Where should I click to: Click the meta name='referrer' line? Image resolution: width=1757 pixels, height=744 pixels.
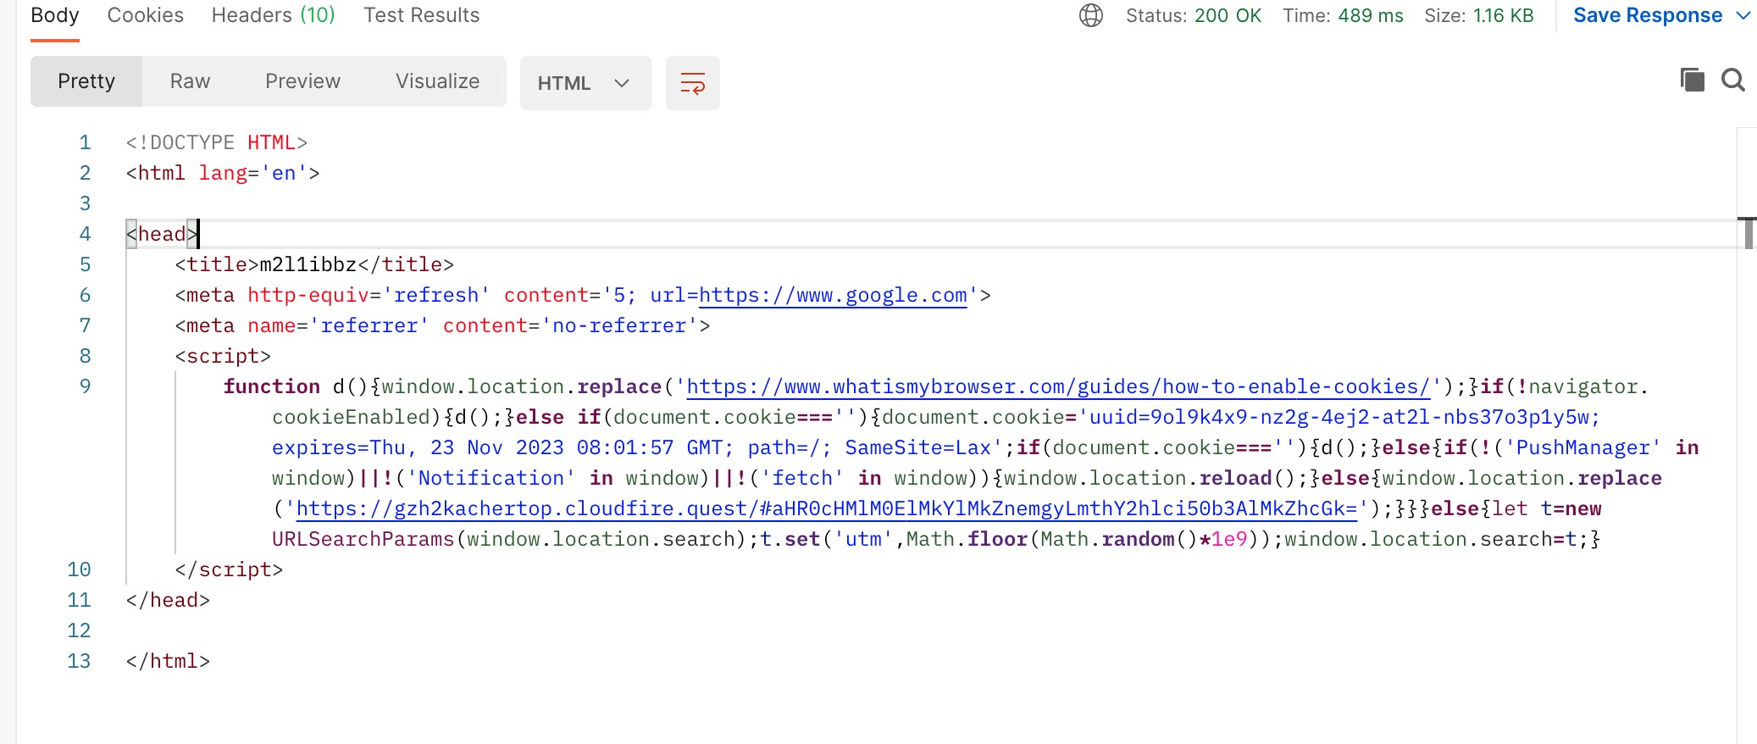pyautogui.click(x=442, y=325)
